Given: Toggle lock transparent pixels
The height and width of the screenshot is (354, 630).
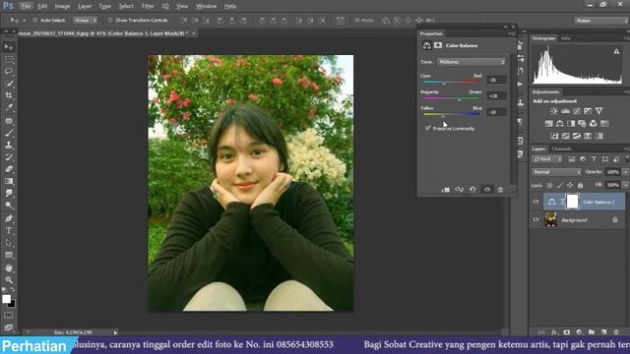Looking at the screenshot, I should click(x=549, y=186).
